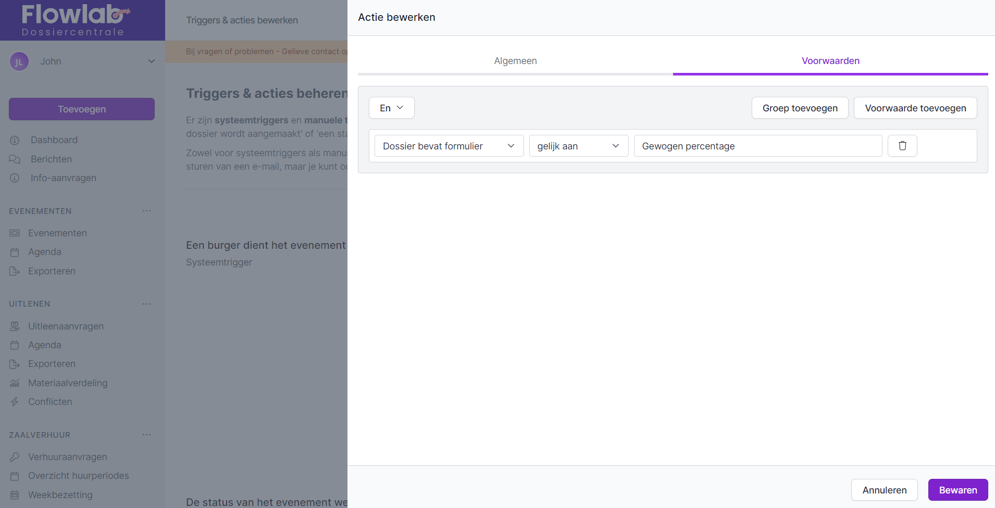This screenshot has height=508, width=995.
Task: Click the JL user avatar icon
Action: click(x=19, y=62)
